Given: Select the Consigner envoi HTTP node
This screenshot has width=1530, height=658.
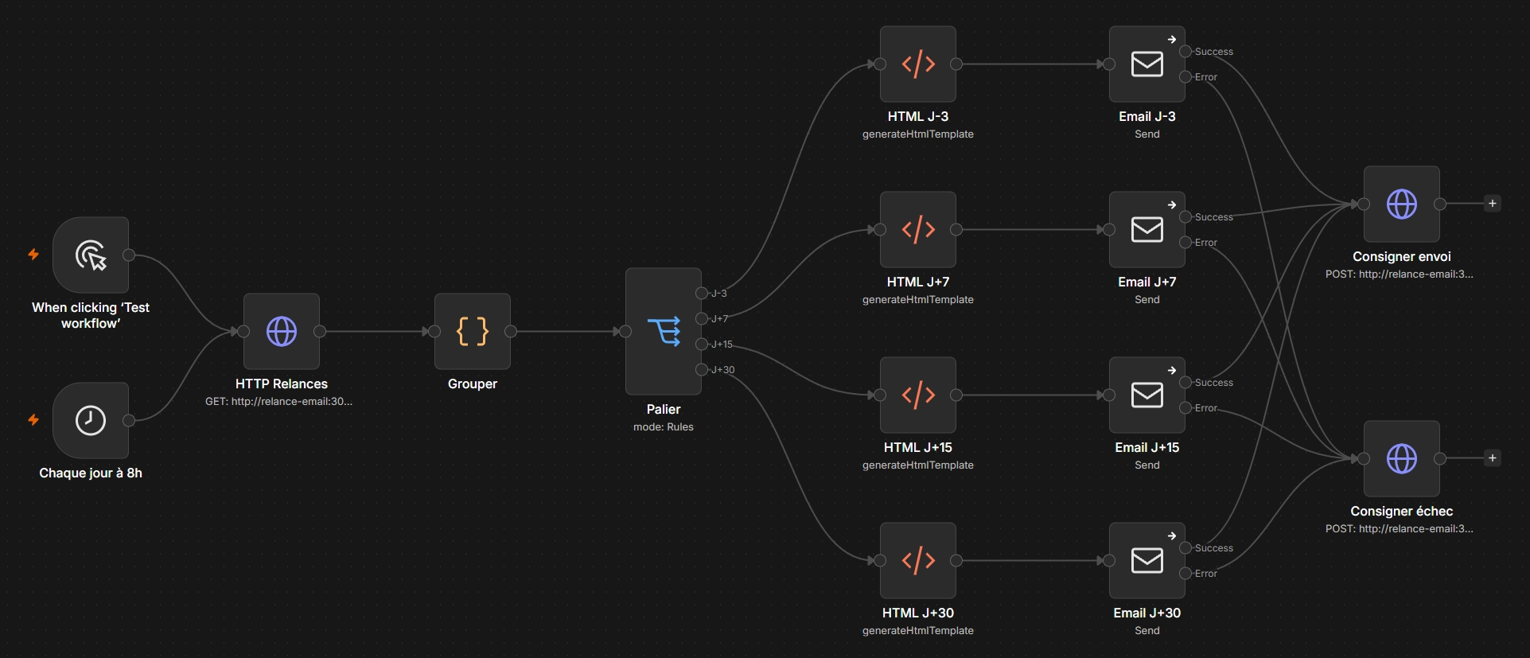Looking at the screenshot, I should [x=1402, y=204].
